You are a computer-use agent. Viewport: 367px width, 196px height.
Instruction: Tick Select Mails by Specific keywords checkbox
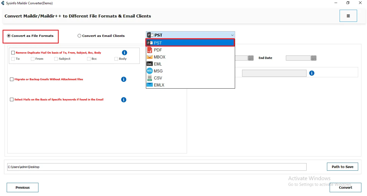(12, 100)
